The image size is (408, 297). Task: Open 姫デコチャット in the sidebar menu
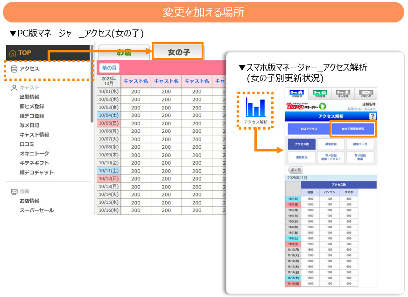[x=36, y=172]
